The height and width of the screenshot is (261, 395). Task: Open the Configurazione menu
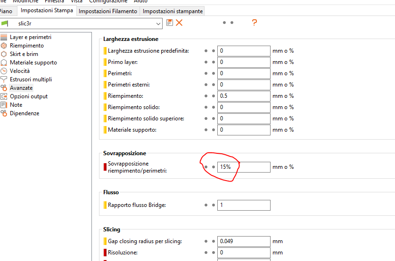(111, 1)
